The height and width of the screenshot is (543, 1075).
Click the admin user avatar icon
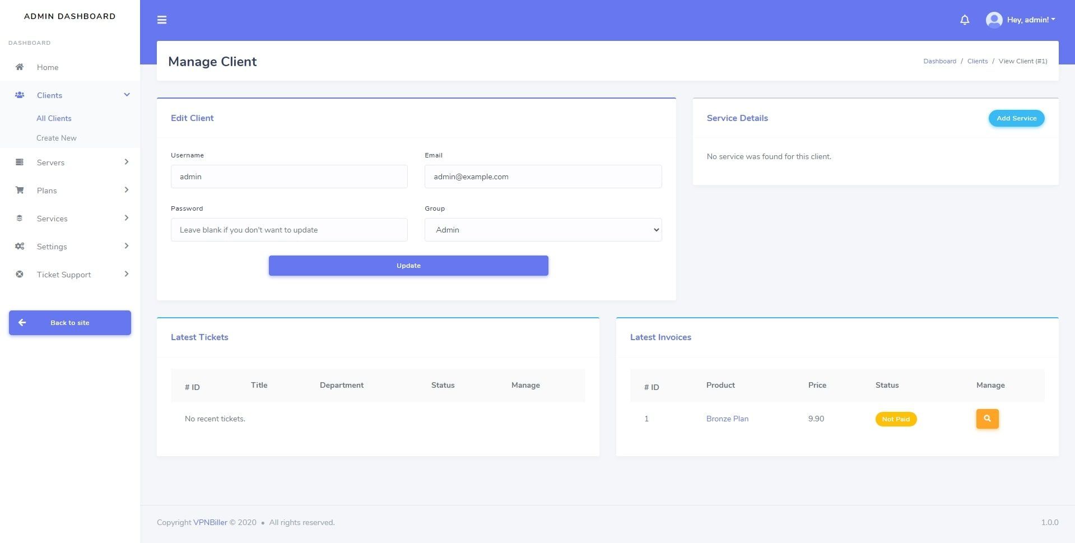pyautogui.click(x=994, y=20)
